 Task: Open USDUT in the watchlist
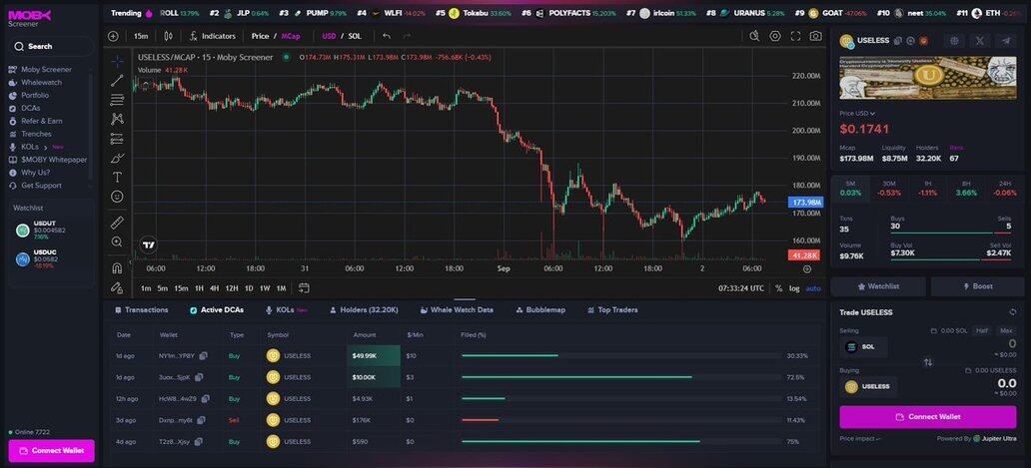[x=51, y=231]
